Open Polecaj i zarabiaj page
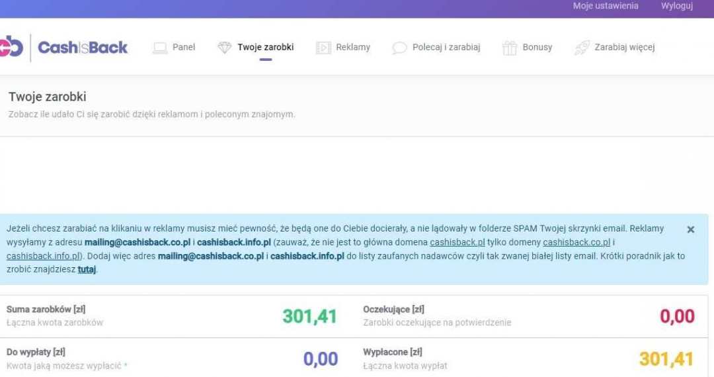Viewport: 714px width, 377px height. point(446,48)
